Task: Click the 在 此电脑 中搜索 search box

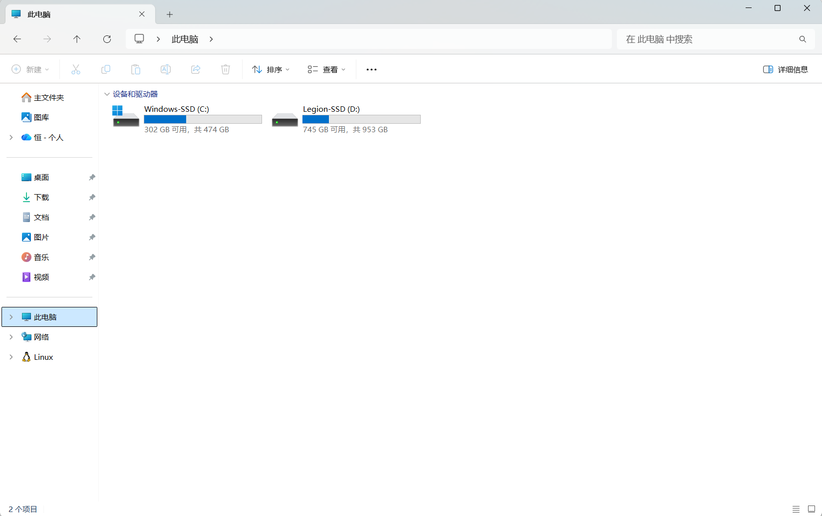Action: tap(716, 39)
